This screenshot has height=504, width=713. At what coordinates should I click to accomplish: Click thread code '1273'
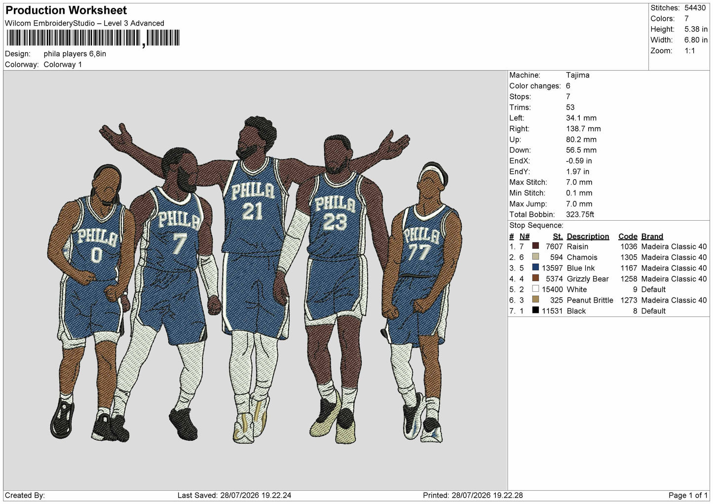[x=629, y=300]
